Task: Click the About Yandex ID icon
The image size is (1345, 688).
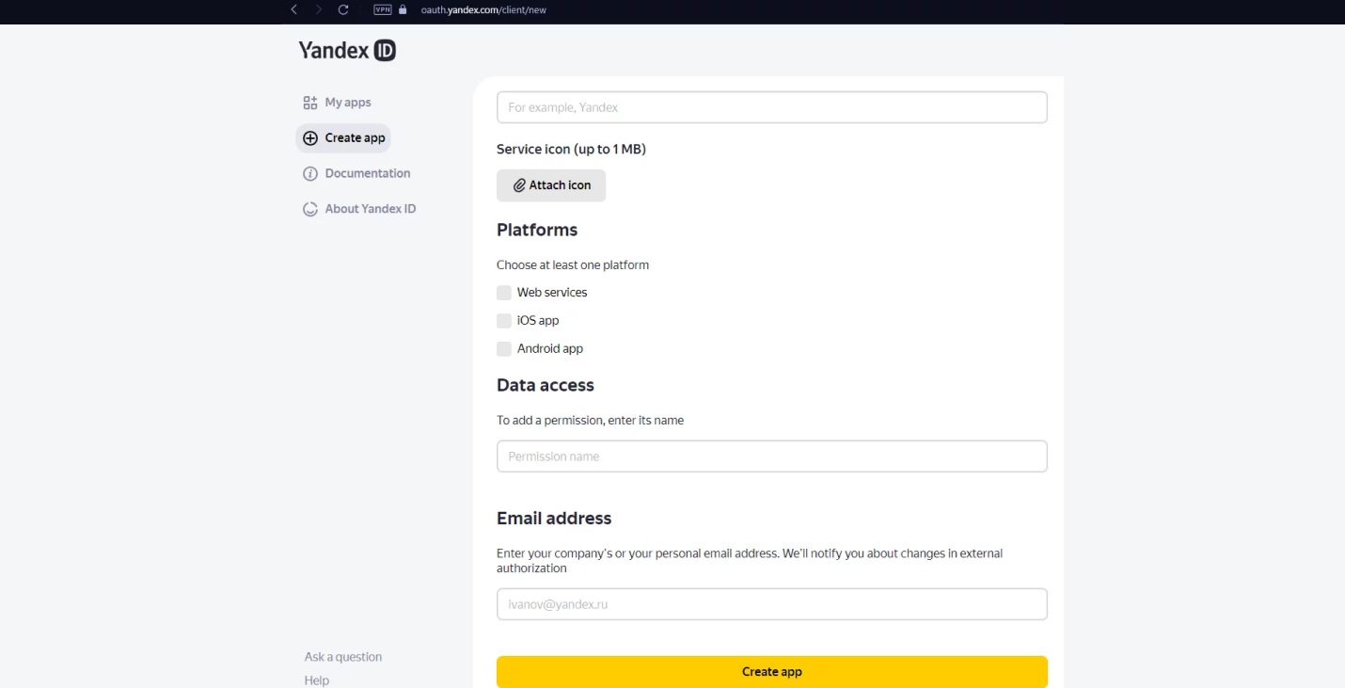Action: click(x=310, y=209)
